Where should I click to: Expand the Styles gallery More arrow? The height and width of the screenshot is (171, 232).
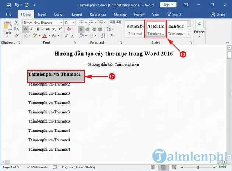(189, 35)
